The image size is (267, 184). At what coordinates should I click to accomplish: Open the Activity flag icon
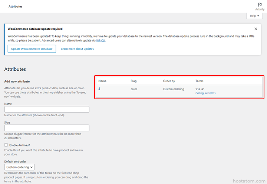click(x=260, y=6)
